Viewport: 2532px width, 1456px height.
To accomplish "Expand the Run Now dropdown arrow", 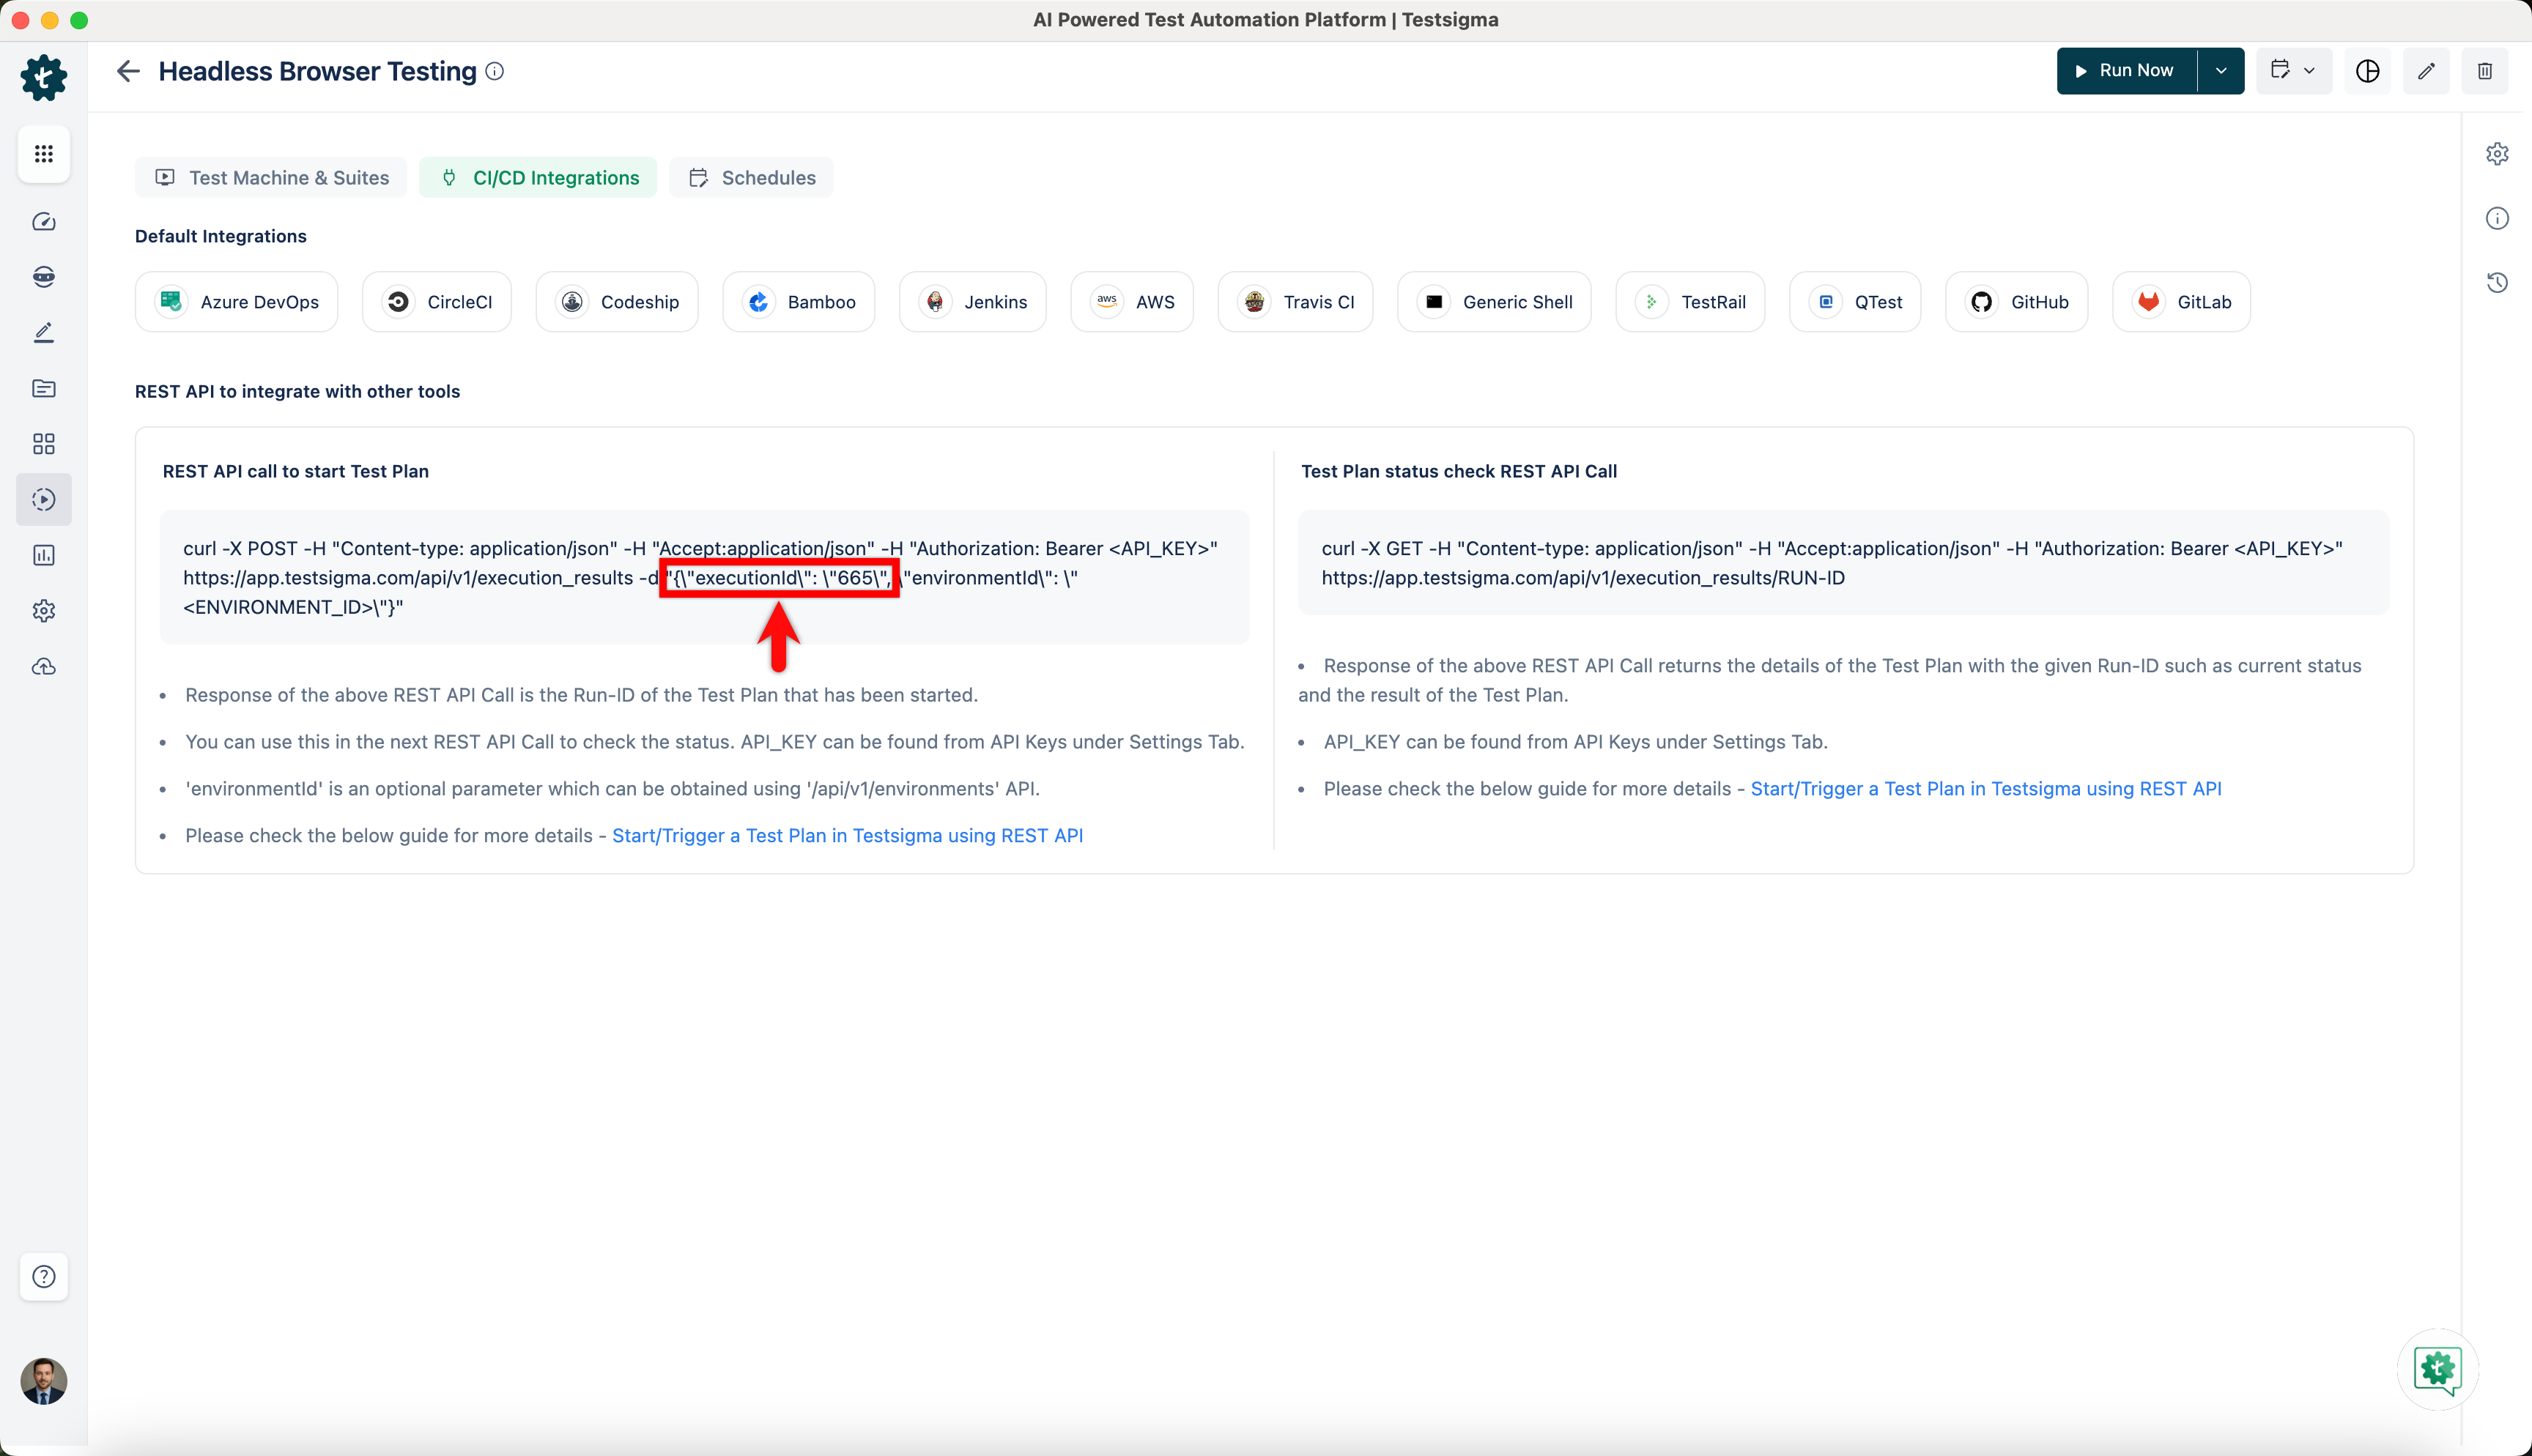I will [2221, 71].
